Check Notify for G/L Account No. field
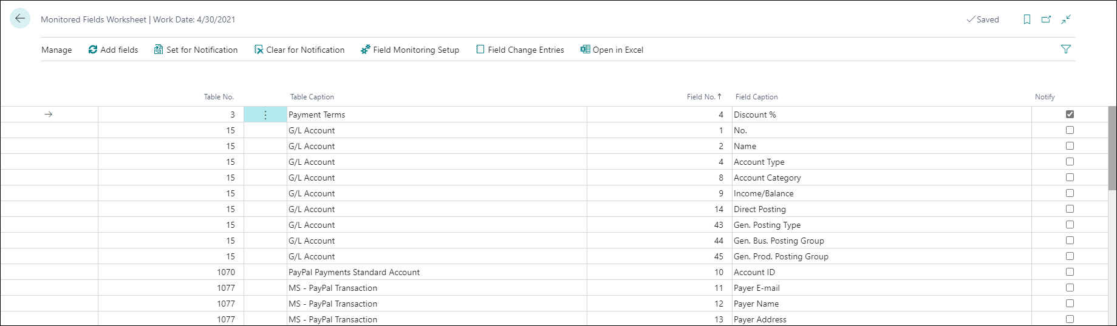This screenshot has width=1117, height=326. tap(1070, 130)
